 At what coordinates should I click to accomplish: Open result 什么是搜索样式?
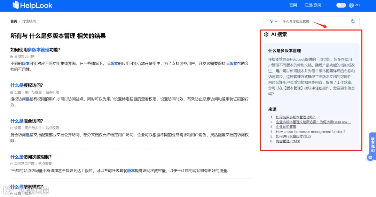(26, 187)
